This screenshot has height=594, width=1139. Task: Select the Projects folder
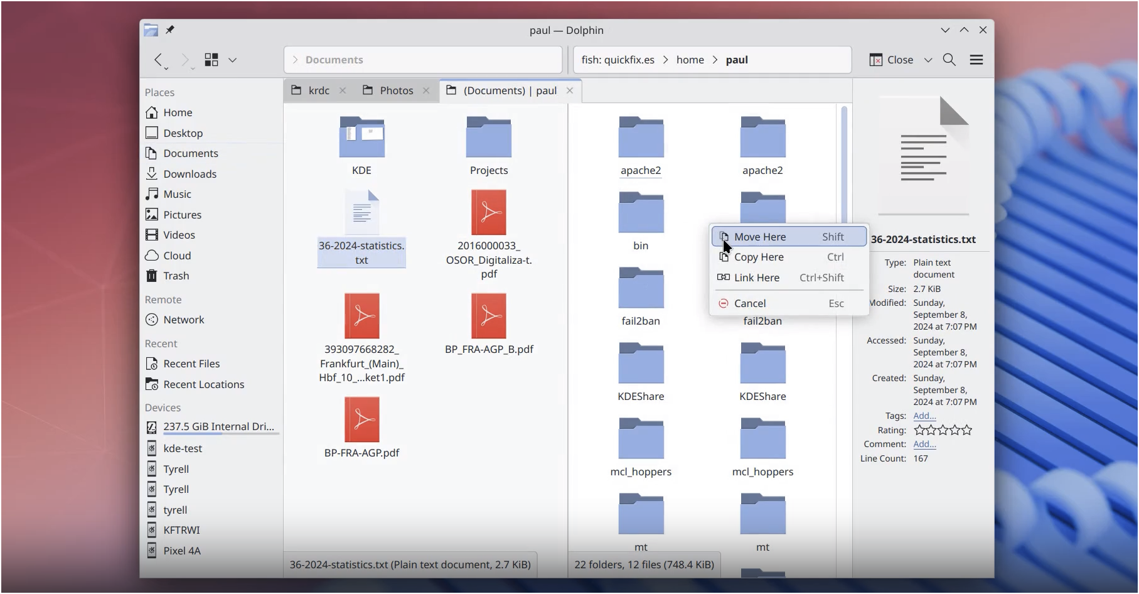[x=489, y=146]
